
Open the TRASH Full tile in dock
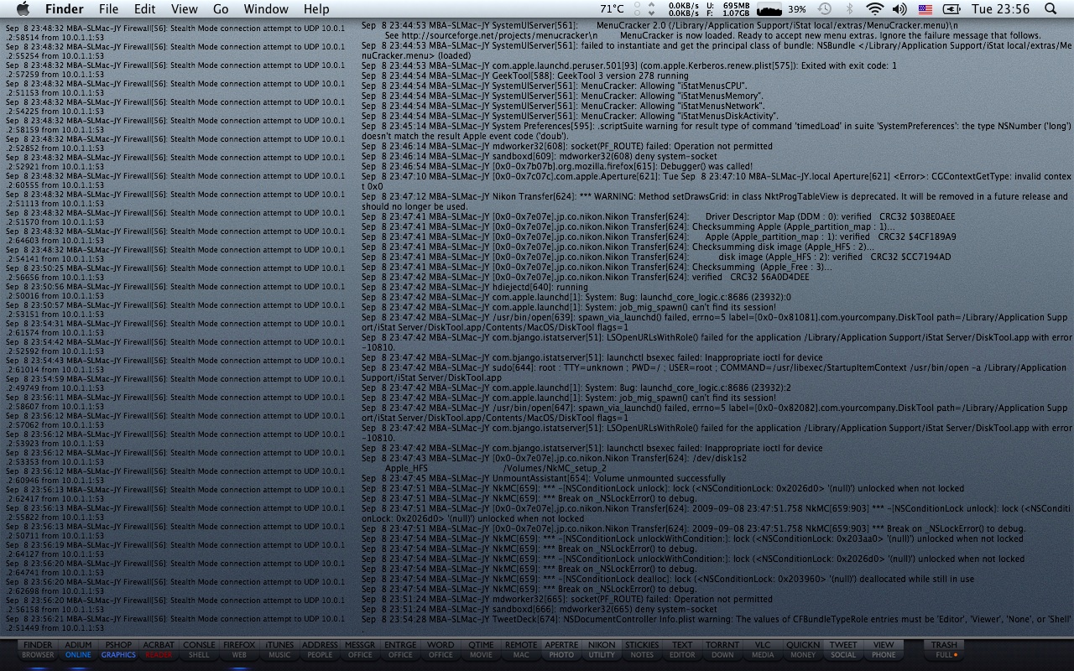(x=944, y=650)
